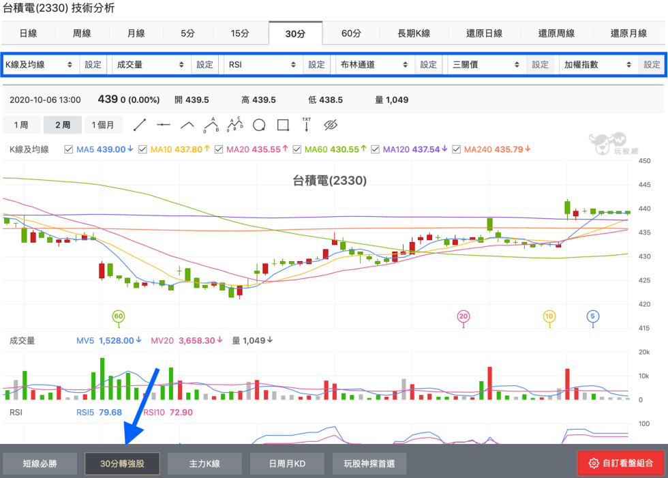Screen dimensions: 668x478
Task: Click the MV20 3,658.30 volume value
Action: 187,340
